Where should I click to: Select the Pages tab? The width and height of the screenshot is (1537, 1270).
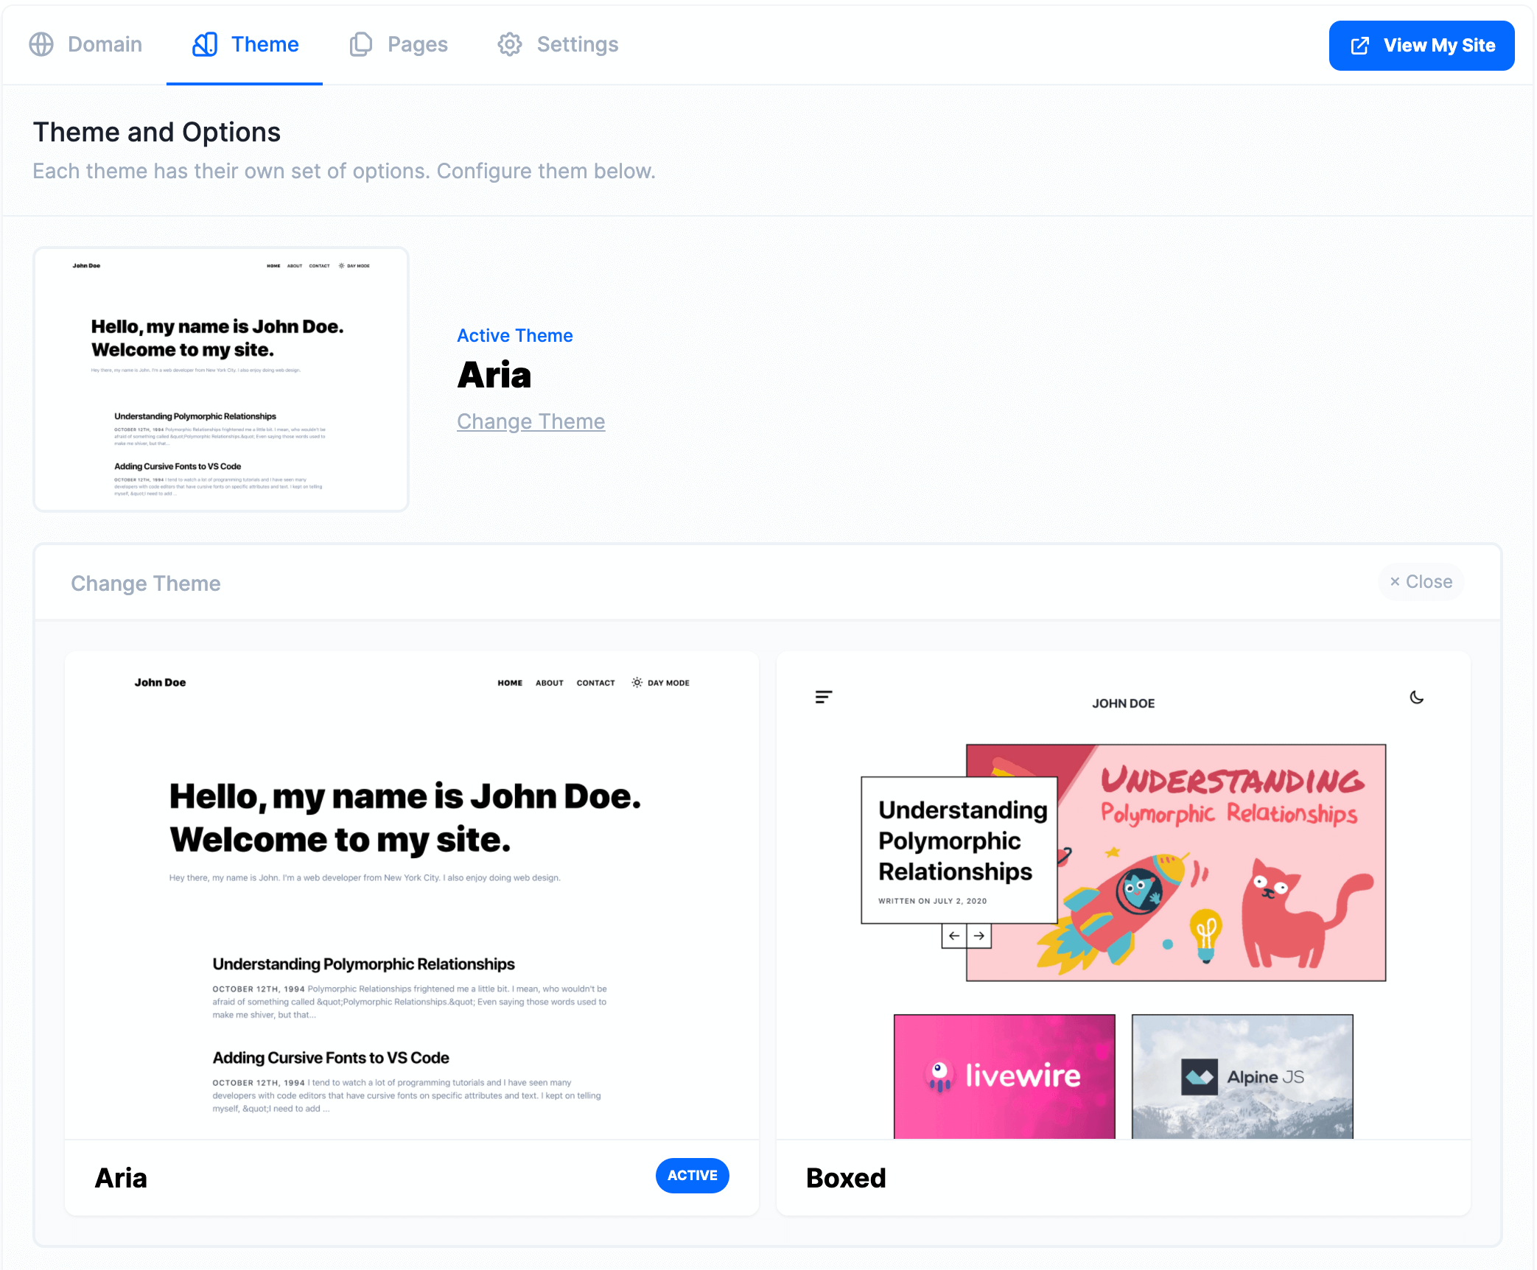pyautogui.click(x=416, y=43)
